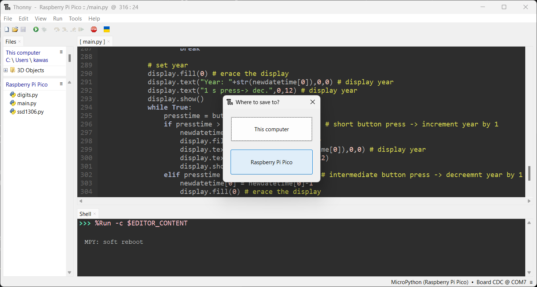Click the Step over icon
This screenshot has height=287, width=537.
point(57,29)
